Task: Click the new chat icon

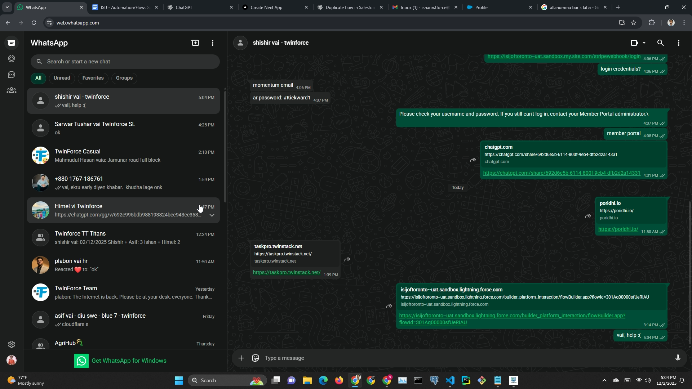Action: tap(195, 43)
